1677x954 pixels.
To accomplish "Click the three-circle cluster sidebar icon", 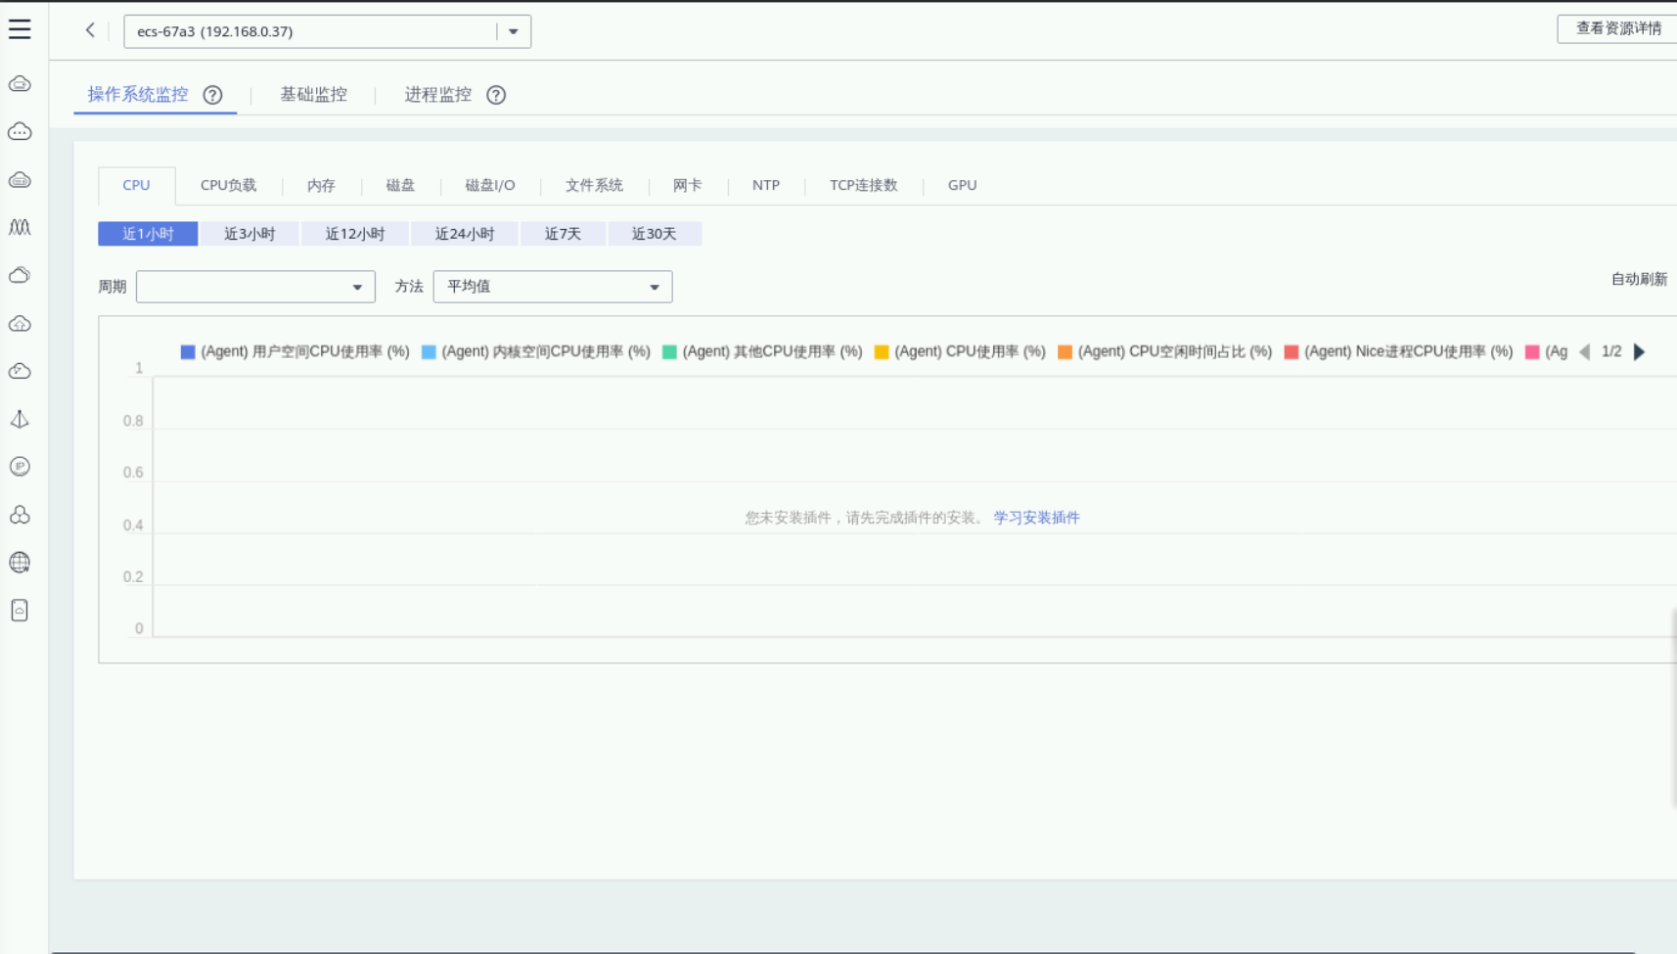I will point(20,515).
